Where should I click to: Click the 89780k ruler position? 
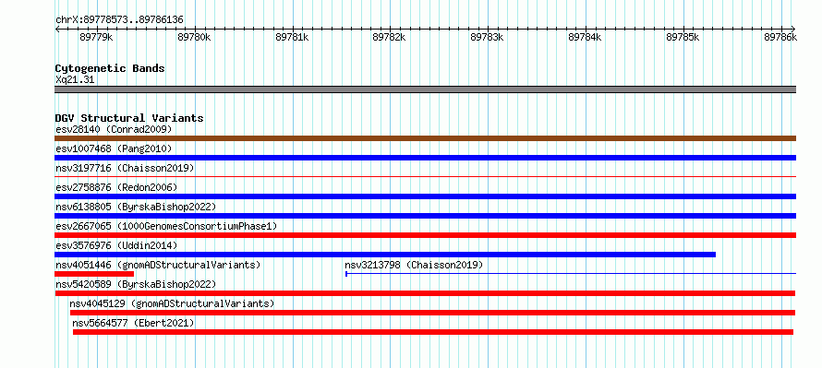coord(195,37)
